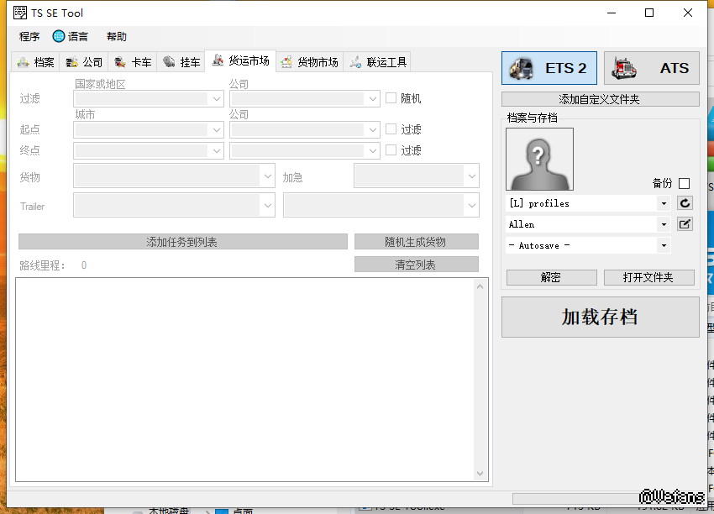Click the edit profile pencil icon
This screenshot has height=514, width=714.
(685, 224)
